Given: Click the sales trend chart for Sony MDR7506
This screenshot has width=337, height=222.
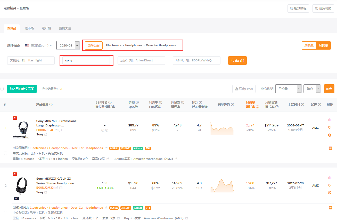Looking at the screenshot, I should 222,128.
